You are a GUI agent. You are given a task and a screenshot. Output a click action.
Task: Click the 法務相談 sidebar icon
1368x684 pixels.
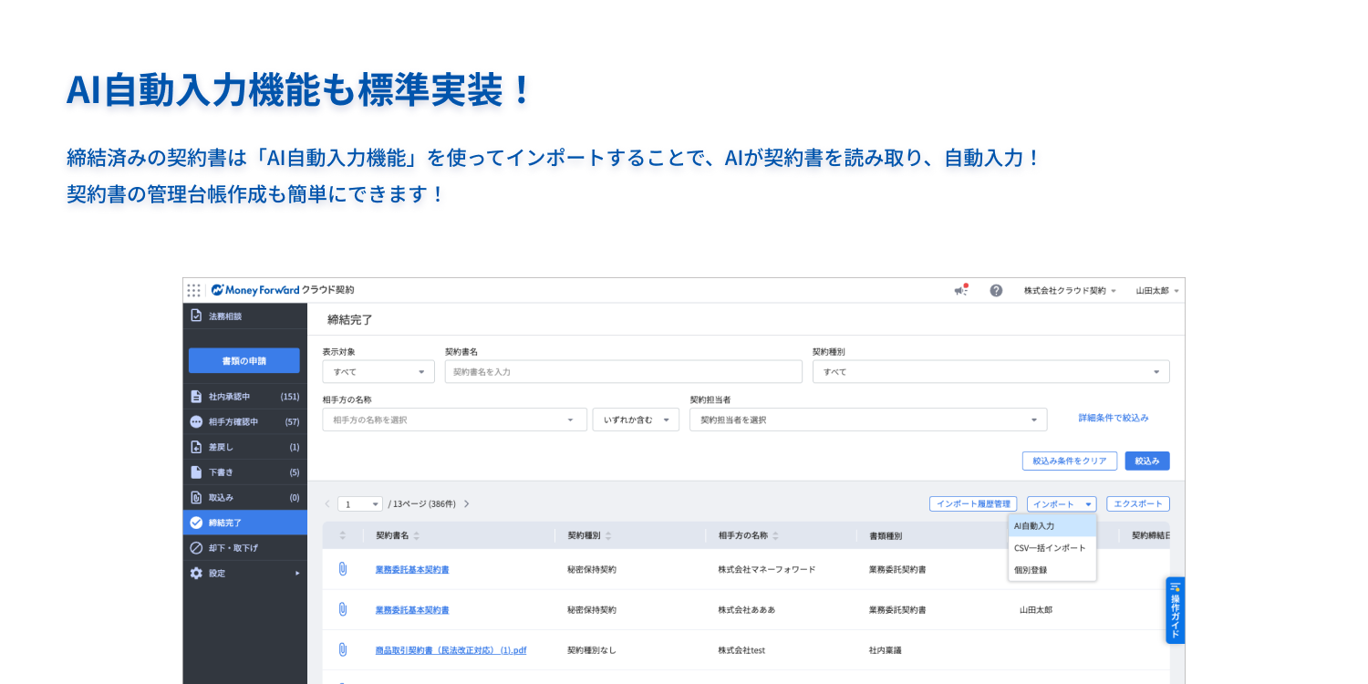[x=195, y=316]
